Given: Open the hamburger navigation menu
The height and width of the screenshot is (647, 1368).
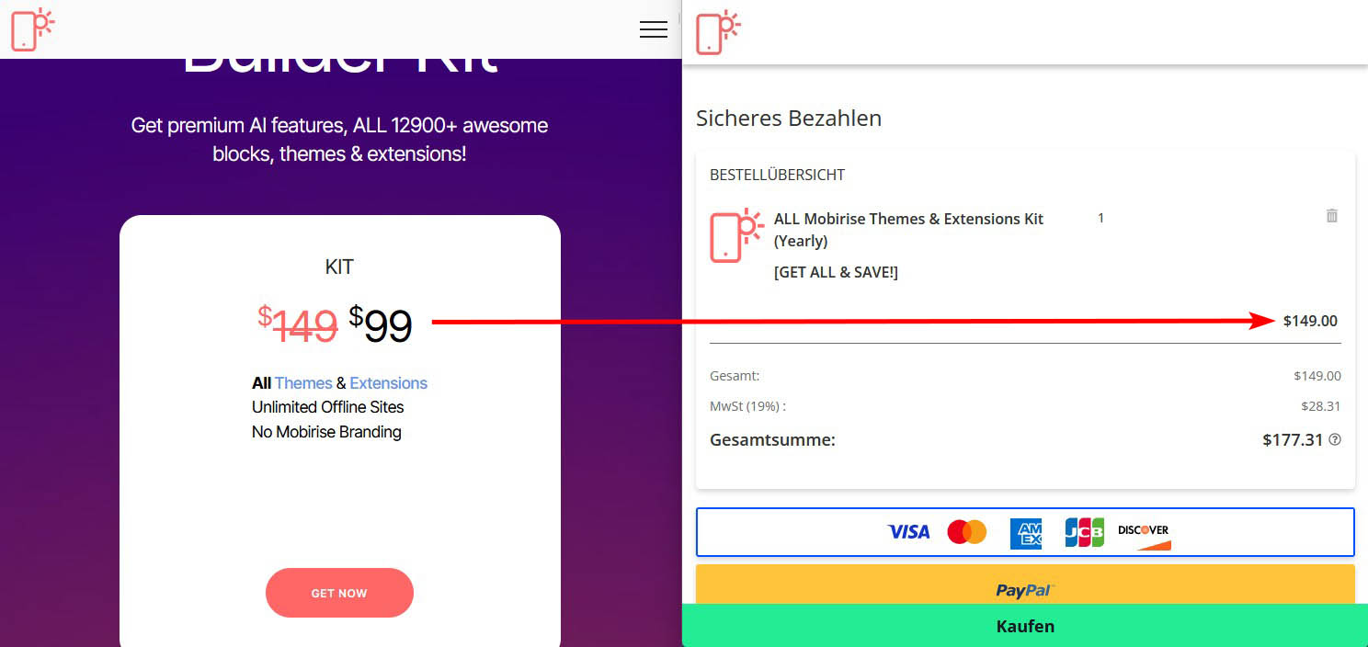Looking at the screenshot, I should 654,29.
